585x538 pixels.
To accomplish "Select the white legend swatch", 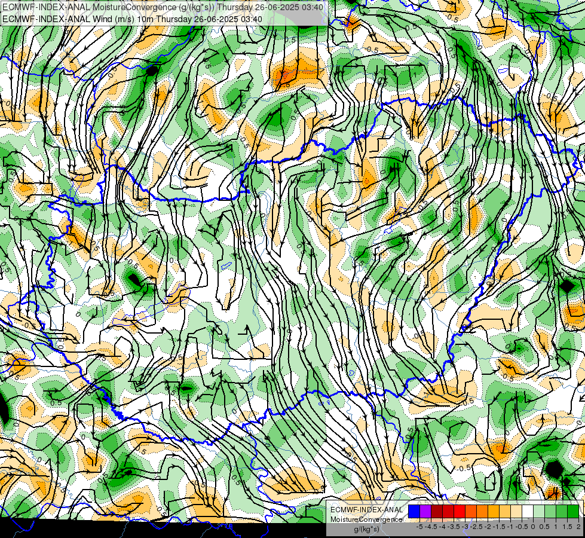I will (x=528, y=511).
